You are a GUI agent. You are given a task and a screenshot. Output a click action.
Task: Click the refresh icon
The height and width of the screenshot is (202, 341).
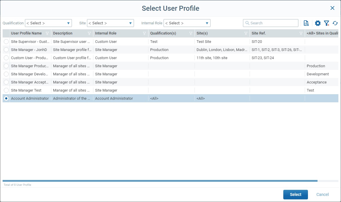click(335, 23)
